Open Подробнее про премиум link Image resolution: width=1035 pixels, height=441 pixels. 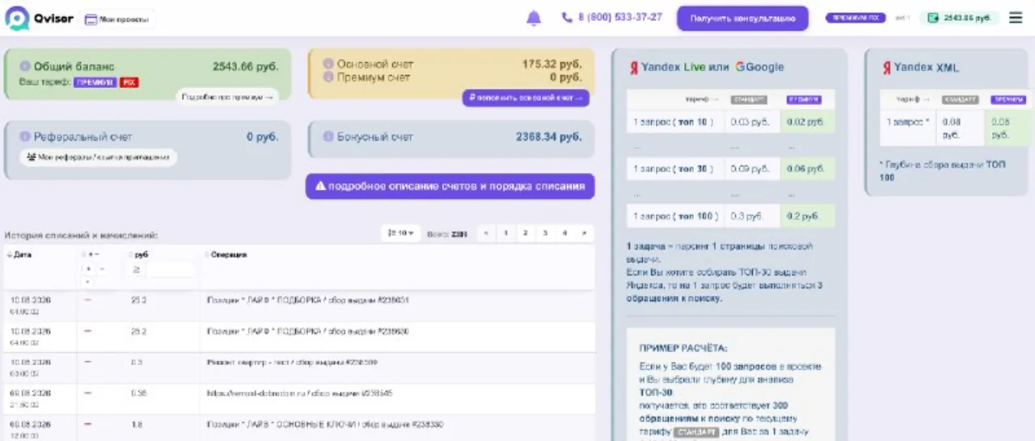coord(227,97)
